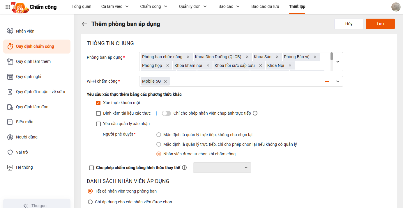The image size is (403, 208).
Task: Remove the Khoa Sản tag
Action: (x=277, y=57)
